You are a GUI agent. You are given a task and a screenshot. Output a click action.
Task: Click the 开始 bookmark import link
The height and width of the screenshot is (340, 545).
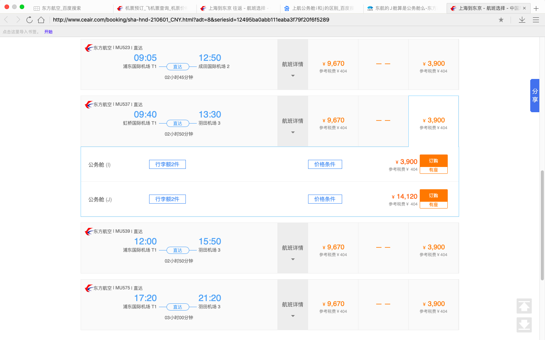48,32
